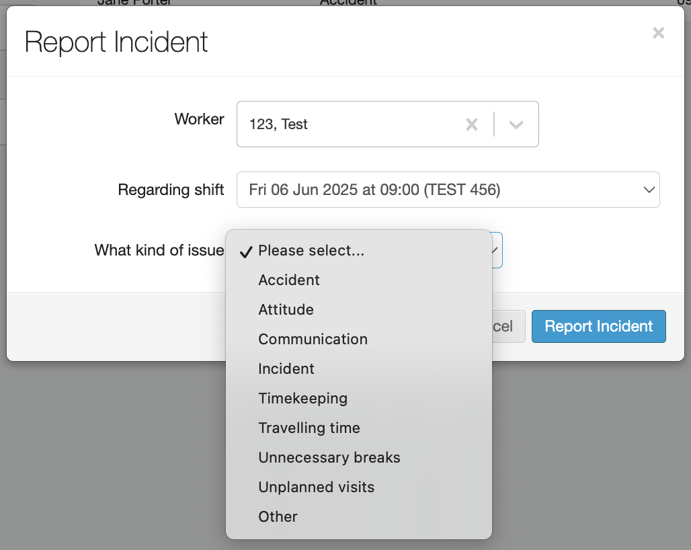Pick Timekeeping from the dropdown list
The height and width of the screenshot is (550, 691).
tap(302, 399)
